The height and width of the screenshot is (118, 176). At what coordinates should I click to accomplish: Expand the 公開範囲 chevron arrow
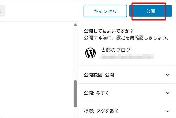pos(168,75)
